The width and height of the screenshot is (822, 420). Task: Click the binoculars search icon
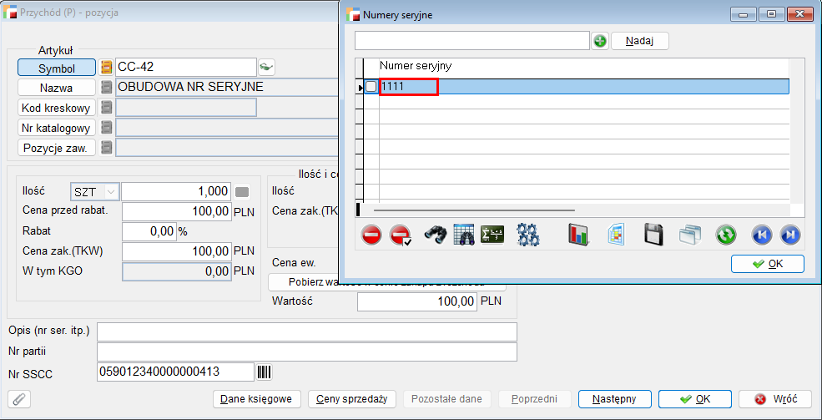click(436, 235)
